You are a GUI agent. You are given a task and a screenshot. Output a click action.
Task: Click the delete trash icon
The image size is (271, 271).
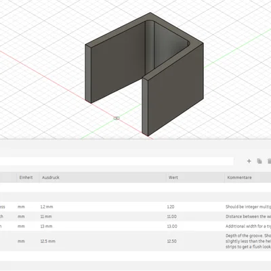[x=269, y=161]
